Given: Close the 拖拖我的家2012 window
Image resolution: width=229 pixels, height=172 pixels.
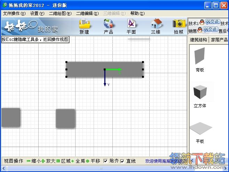Looking at the screenshot, I should [x=224, y=6].
